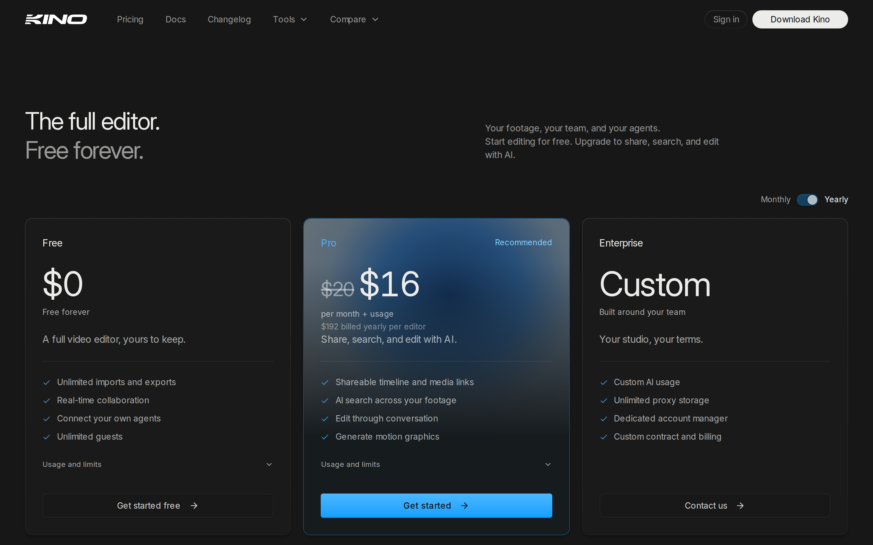Screen dimensions: 873x545
Task: Expand Usage and limits in Pro plan
Action: click(x=436, y=464)
